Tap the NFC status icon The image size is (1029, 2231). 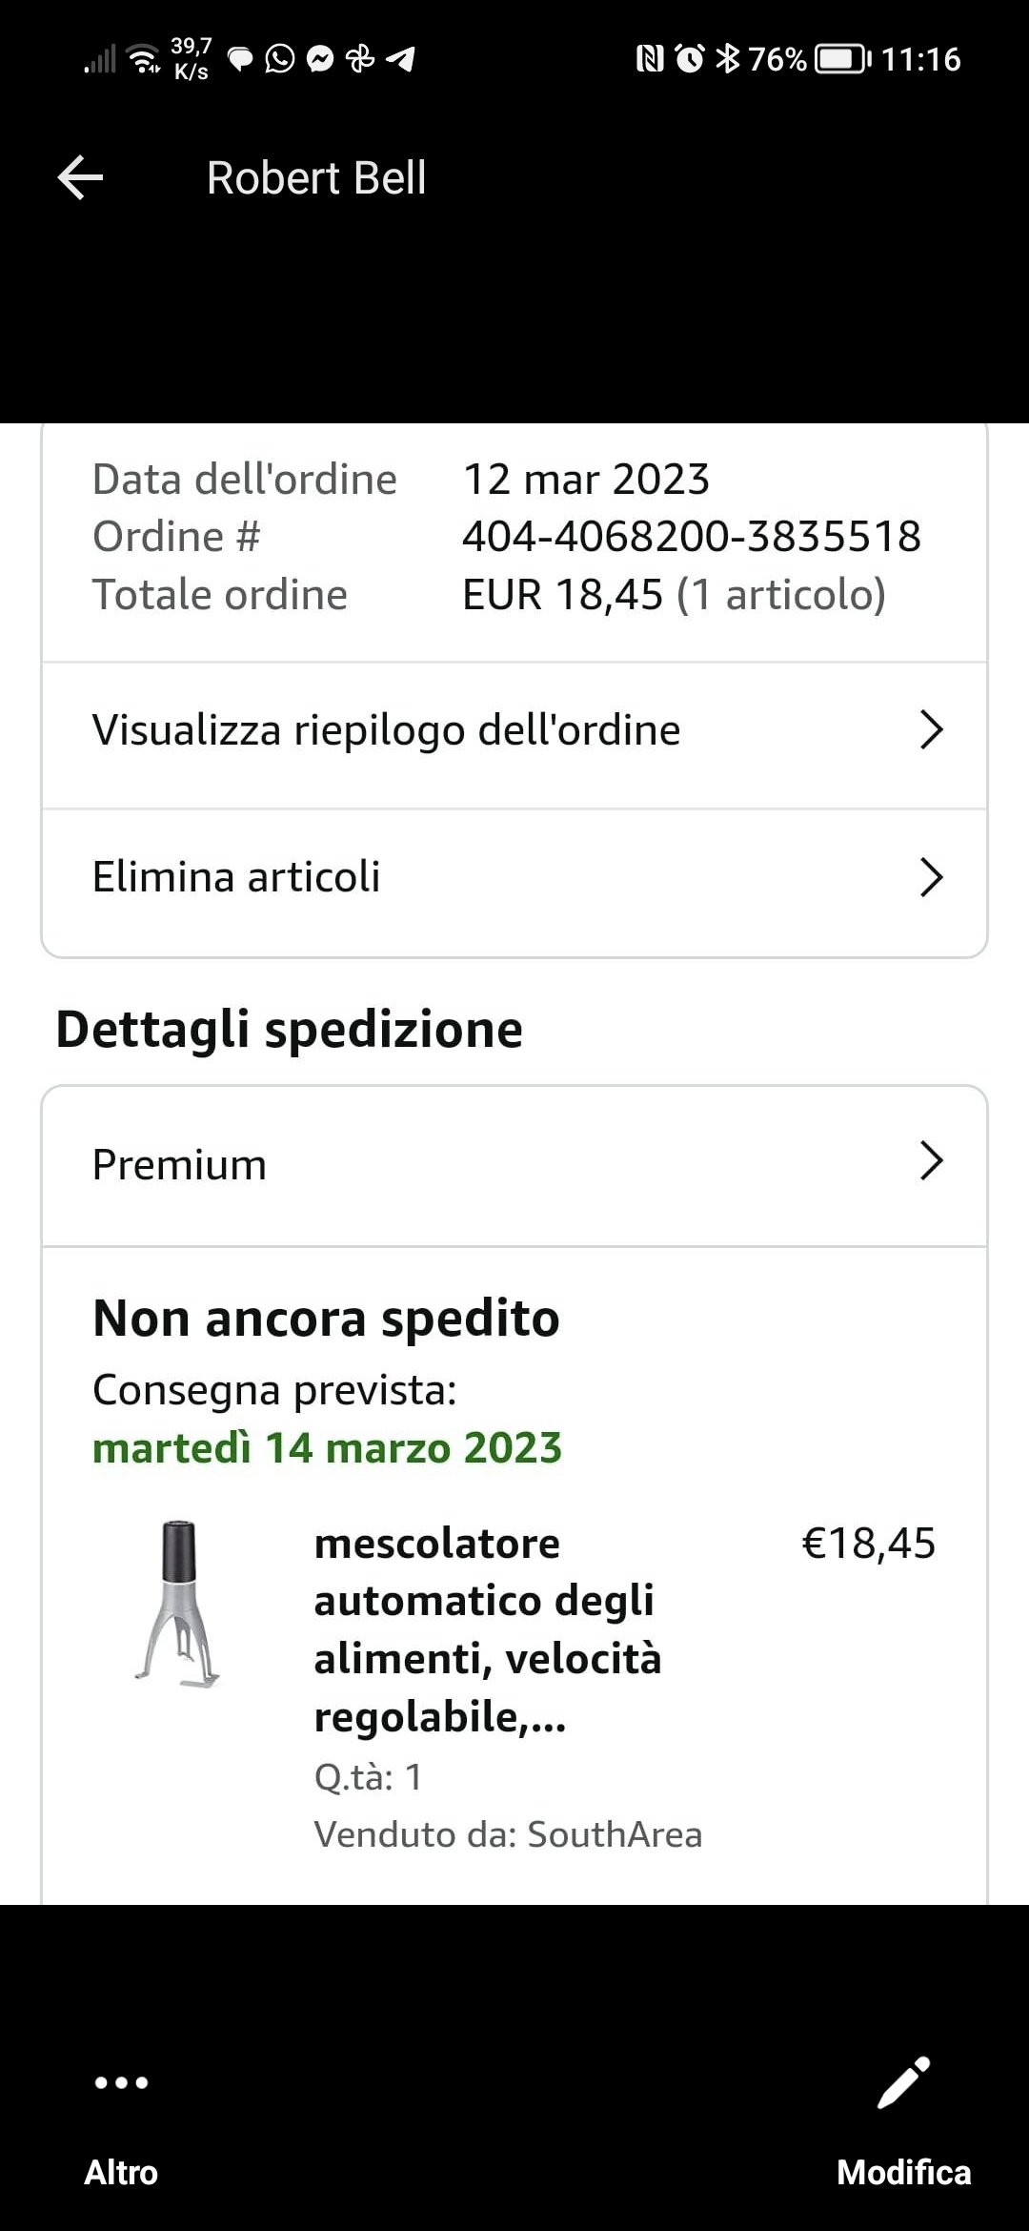tap(649, 59)
